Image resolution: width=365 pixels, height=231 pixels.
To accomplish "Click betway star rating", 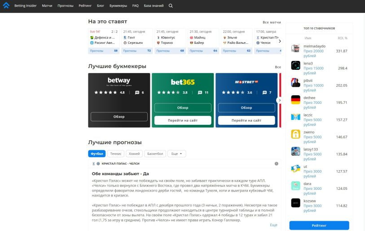I will (106, 92).
